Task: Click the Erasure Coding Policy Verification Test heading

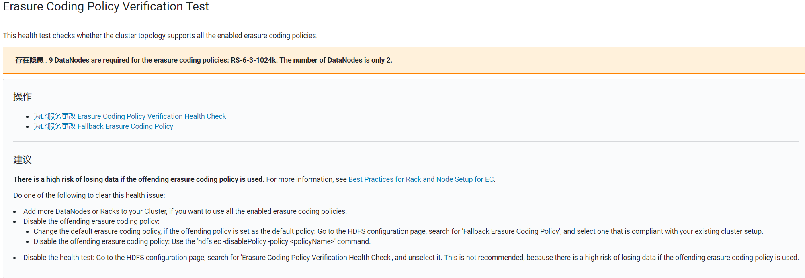Action: pyautogui.click(x=106, y=7)
